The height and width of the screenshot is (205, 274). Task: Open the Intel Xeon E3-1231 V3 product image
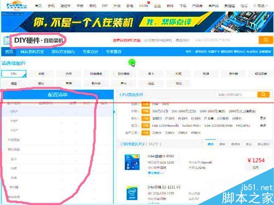[x=132, y=193]
